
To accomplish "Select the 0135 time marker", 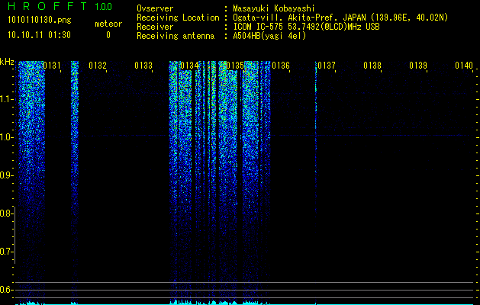I will (235, 66).
